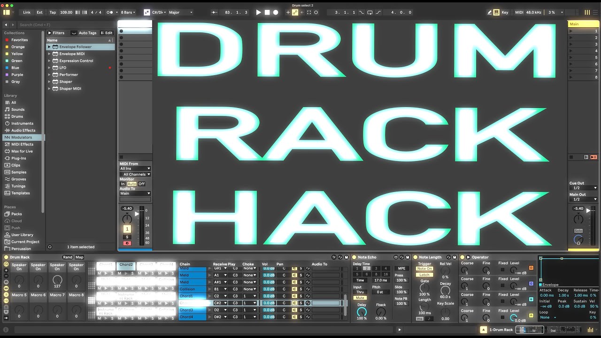Set Monitor to Off
Screen dimensions: 601x338
pos(142,184)
